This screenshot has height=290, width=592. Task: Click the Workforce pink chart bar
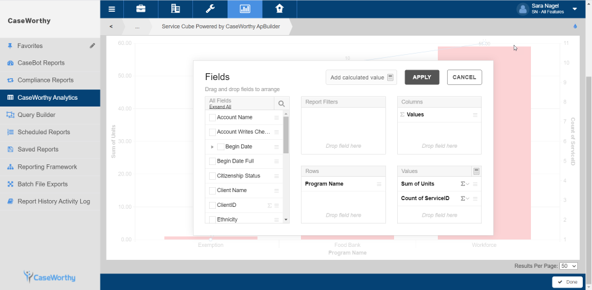point(485,143)
